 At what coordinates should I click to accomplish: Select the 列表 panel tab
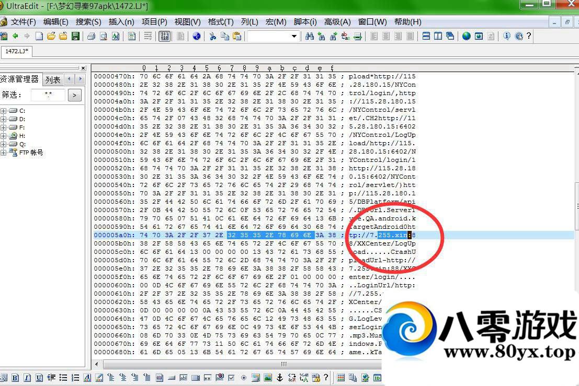(x=53, y=79)
